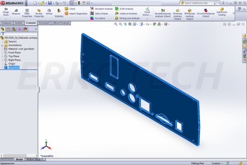Click Mass Properties in the Evaluate toolbar
247x165 pixels.
(x=27, y=11)
